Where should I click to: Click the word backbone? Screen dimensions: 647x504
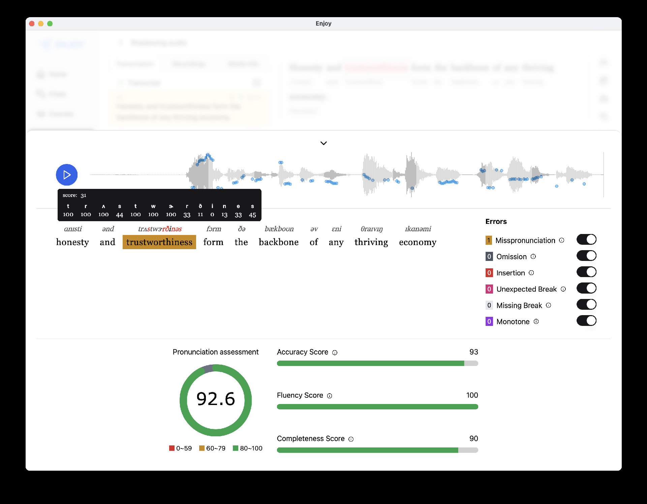click(x=278, y=242)
